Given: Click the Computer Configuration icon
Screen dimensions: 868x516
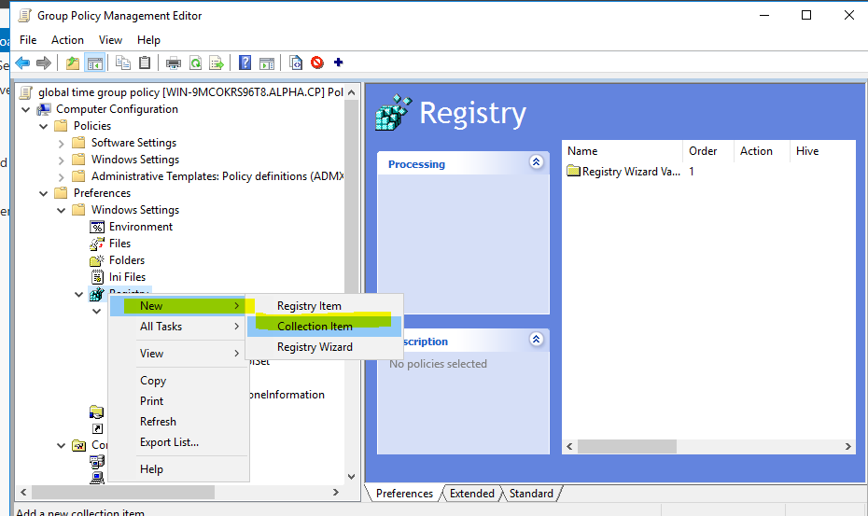Looking at the screenshot, I should (x=44, y=109).
